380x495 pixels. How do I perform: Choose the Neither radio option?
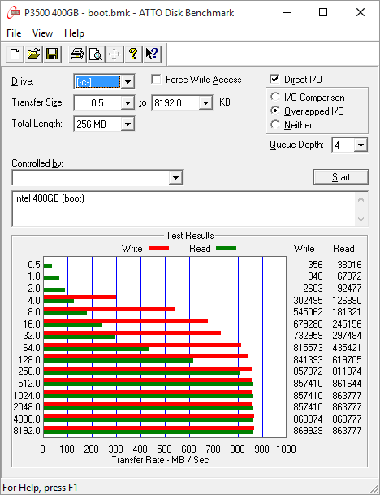[x=275, y=124]
